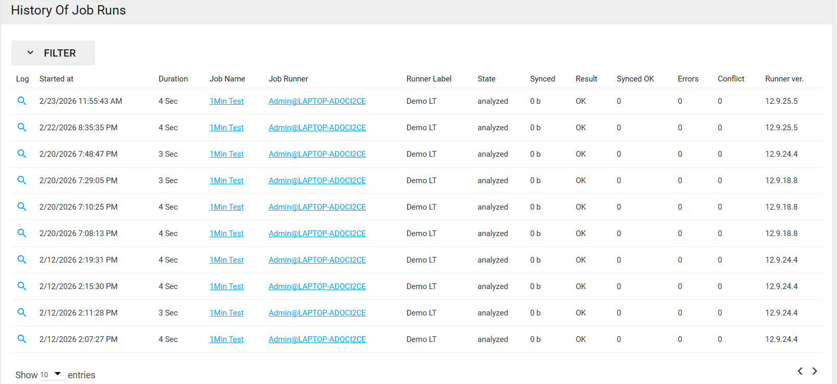Click the Runner ver. column header

[784, 79]
